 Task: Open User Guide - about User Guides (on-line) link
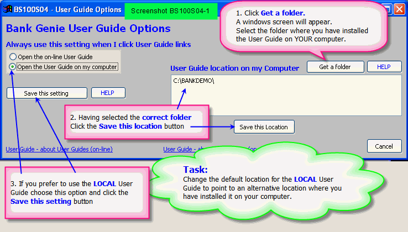(59, 149)
